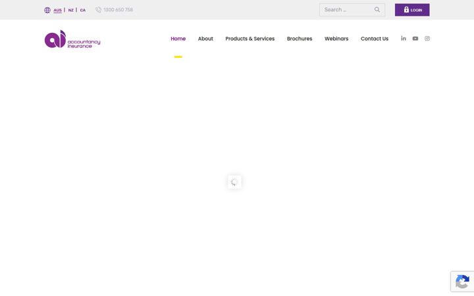Open the Brochures menu item

click(x=300, y=39)
